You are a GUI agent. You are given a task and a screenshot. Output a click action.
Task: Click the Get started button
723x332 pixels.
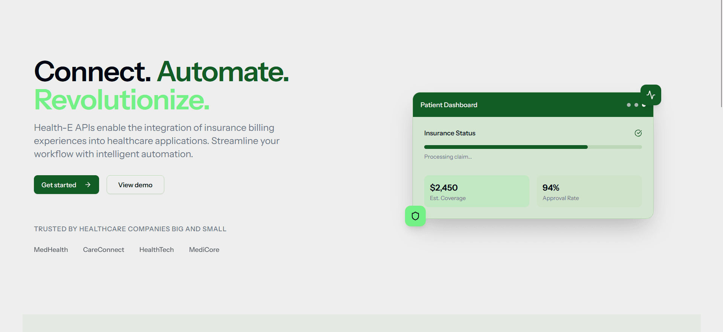pos(66,185)
